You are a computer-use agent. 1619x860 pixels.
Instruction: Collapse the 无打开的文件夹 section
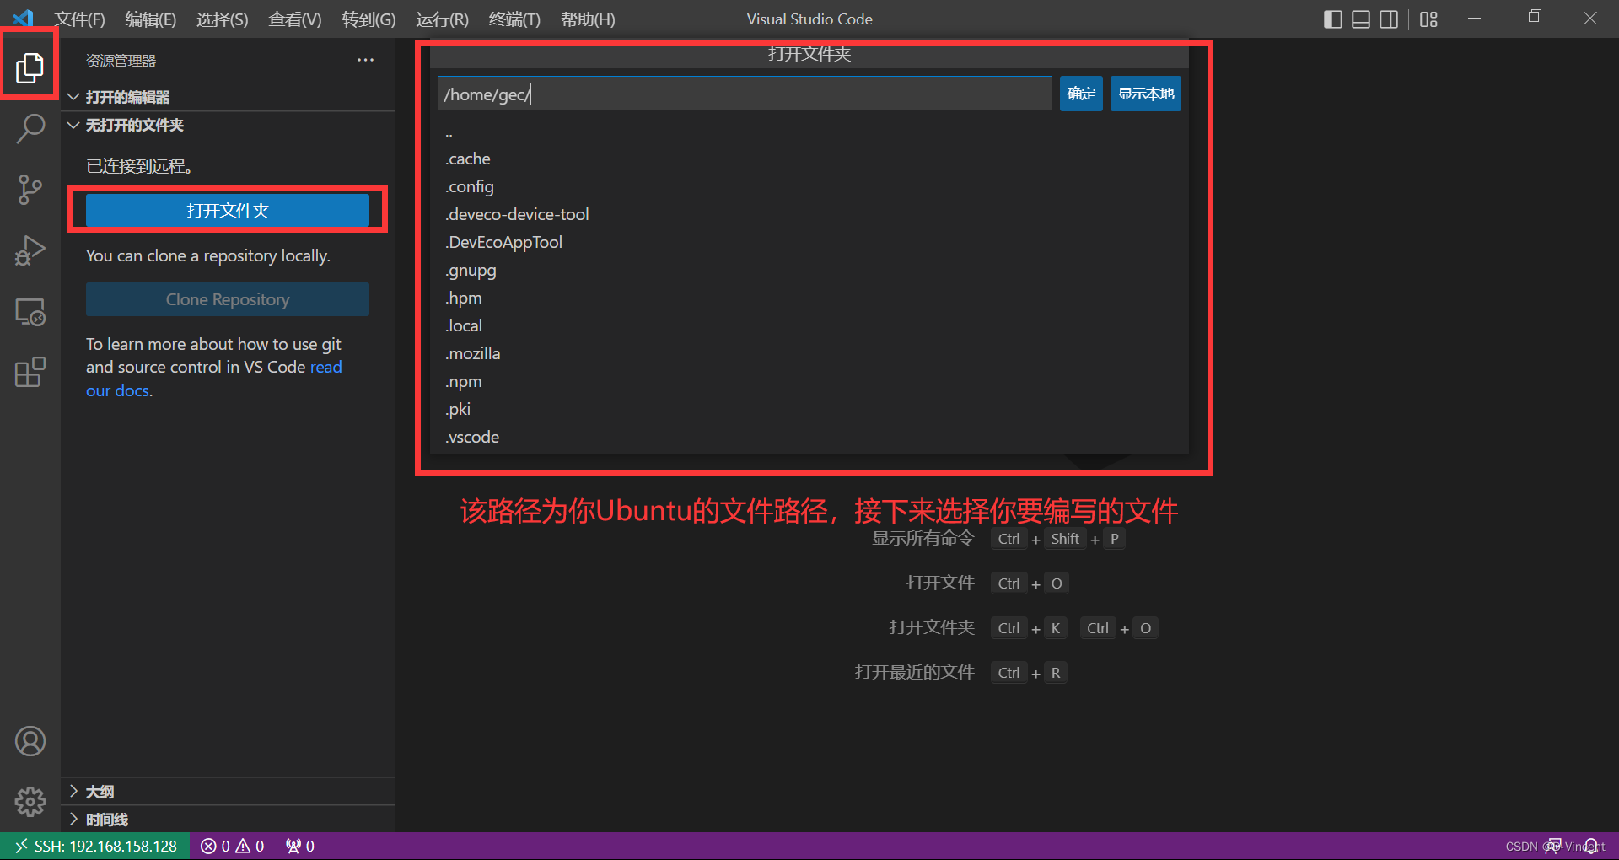tap(228, 125)
